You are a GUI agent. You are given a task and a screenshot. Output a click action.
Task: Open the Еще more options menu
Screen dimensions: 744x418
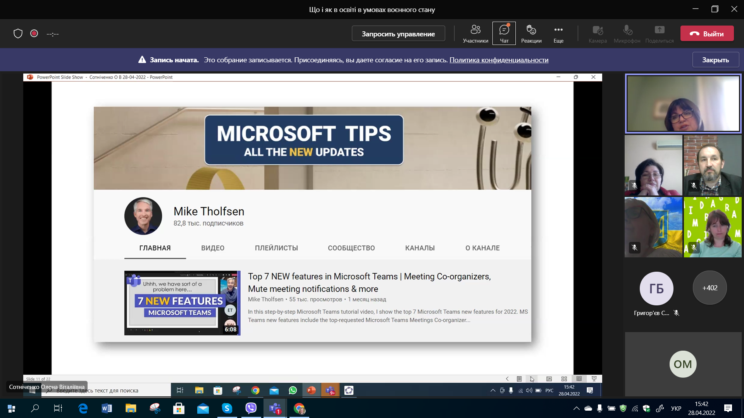pyautogui.click(x=558, y=34)
